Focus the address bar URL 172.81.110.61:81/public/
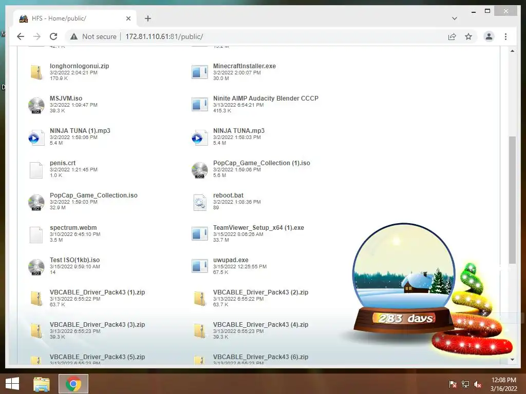The image size is (526, 394). [164, 36]
